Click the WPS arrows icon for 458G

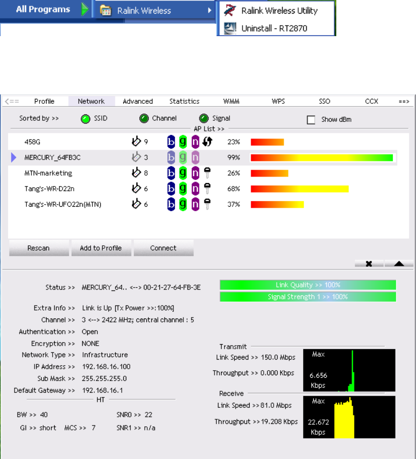pos(207,141)
